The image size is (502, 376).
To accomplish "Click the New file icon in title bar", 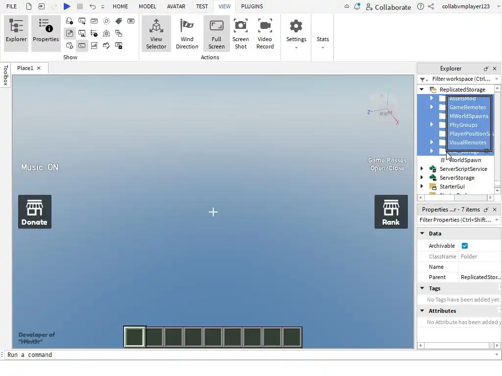I will tap(29, 6).
